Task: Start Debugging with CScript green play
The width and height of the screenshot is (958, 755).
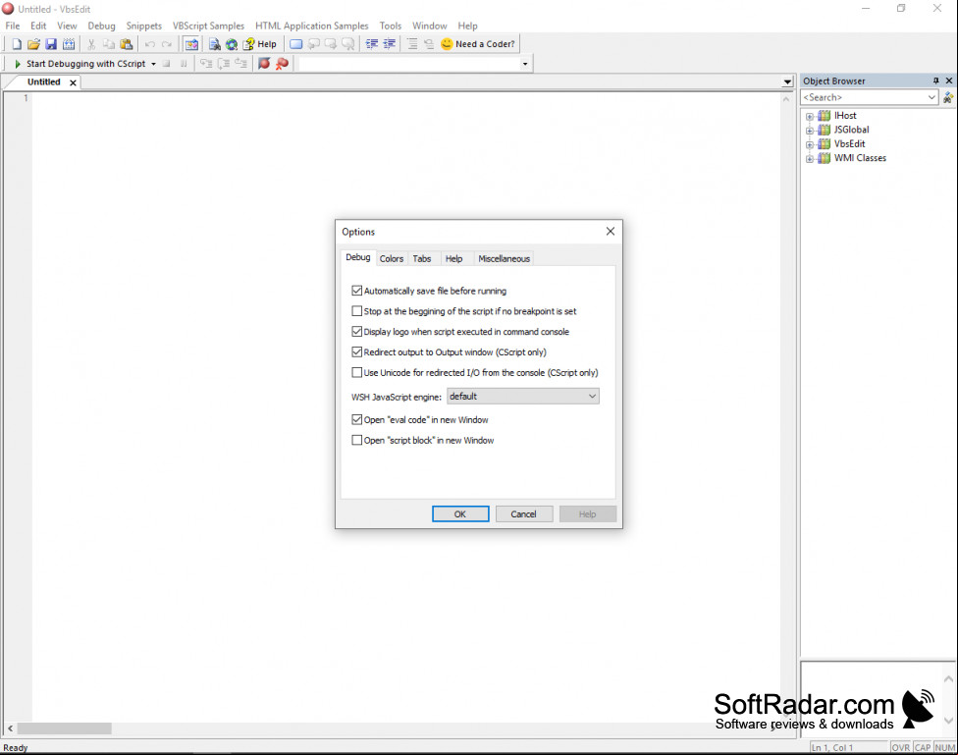Action: [80, 64]
